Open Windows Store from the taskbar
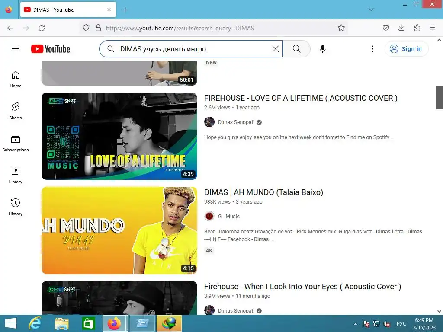Screen dimensions: 443x332 pyautogui.click(x=88, y=323)
